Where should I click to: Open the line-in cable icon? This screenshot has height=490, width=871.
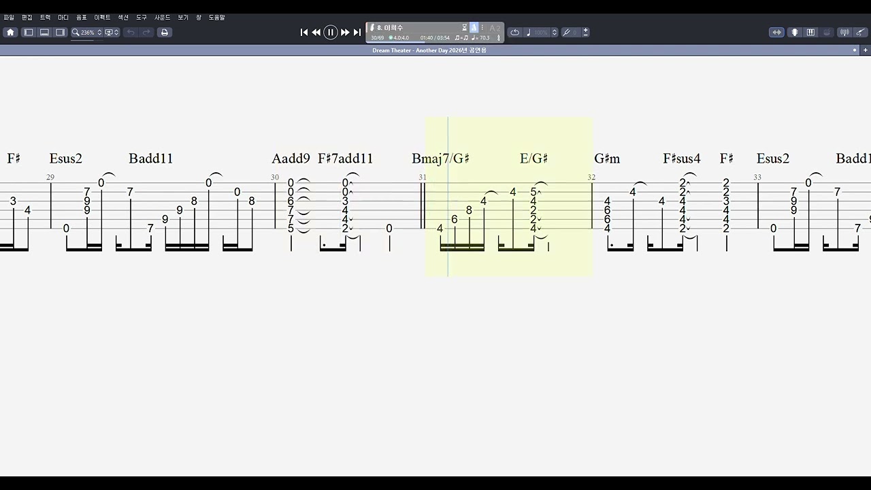(860, 32)
